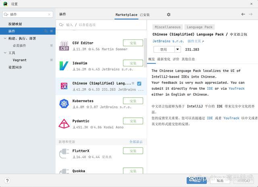Open the 禁用 dropdown arrow

[x=178, y=49]
